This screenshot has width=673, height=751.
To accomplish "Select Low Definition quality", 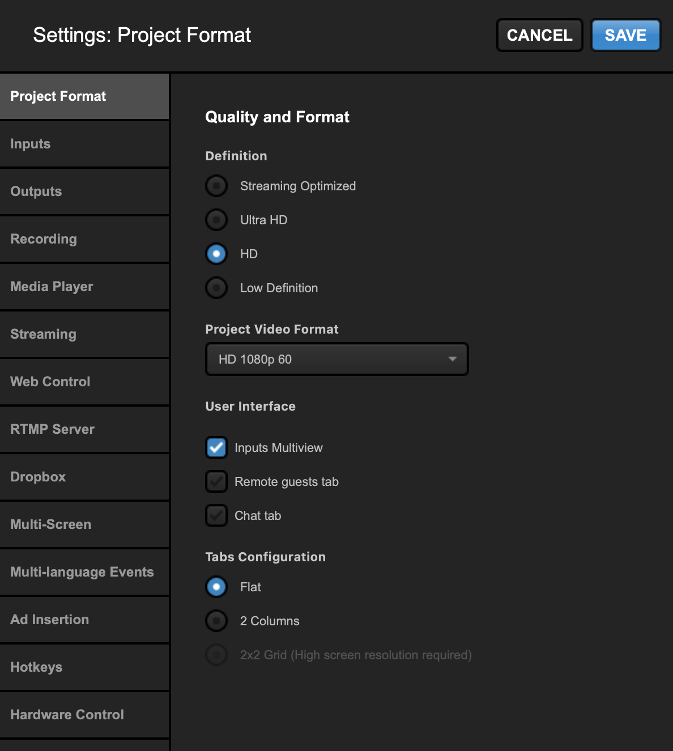I will pos(216,288).
